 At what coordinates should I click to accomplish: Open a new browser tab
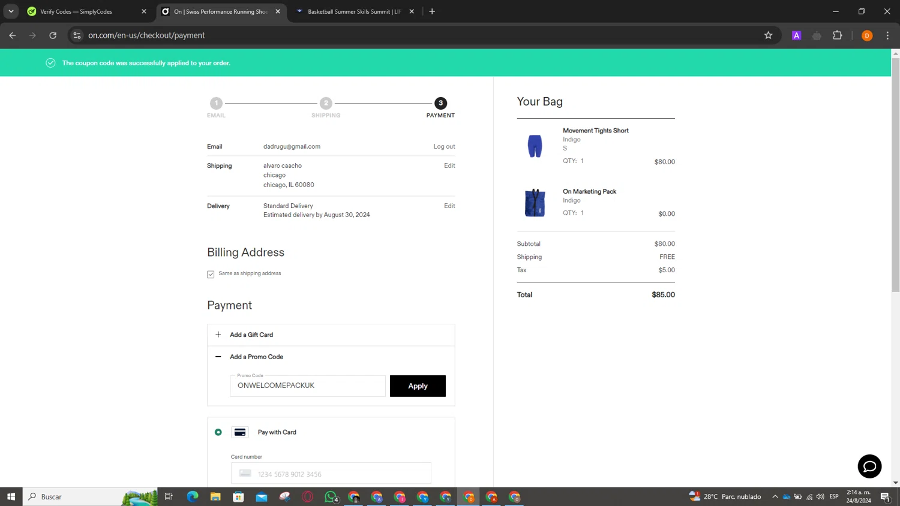pyautogui.click(x=432, y=11)
